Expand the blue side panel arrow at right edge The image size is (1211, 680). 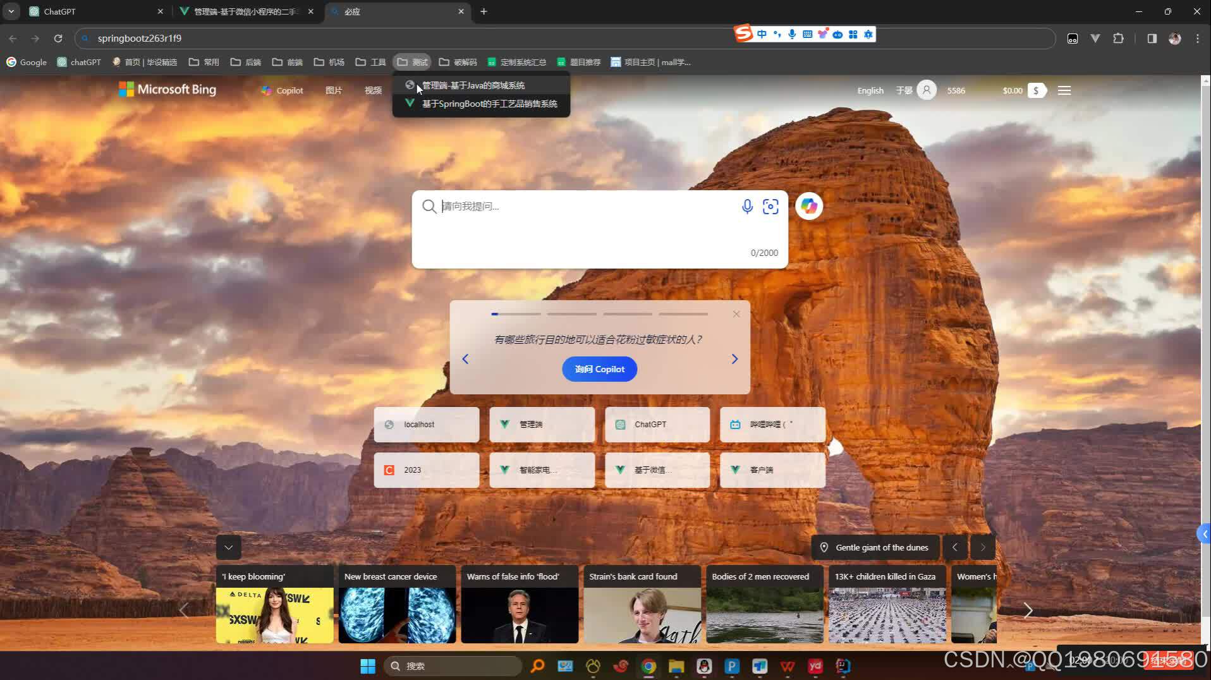(x=1205, y=534)
